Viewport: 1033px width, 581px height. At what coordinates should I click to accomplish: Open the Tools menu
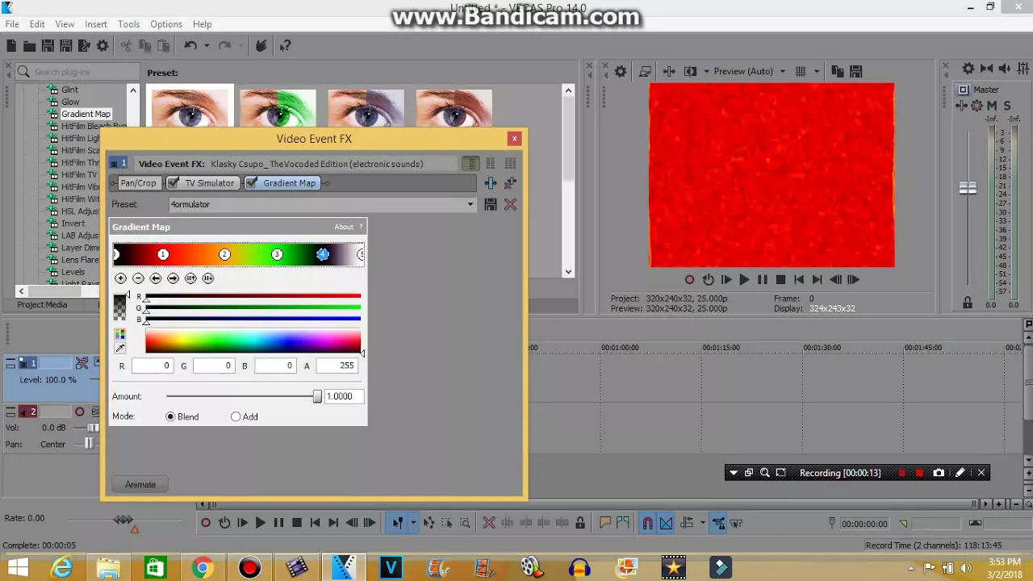coord(128,24)
